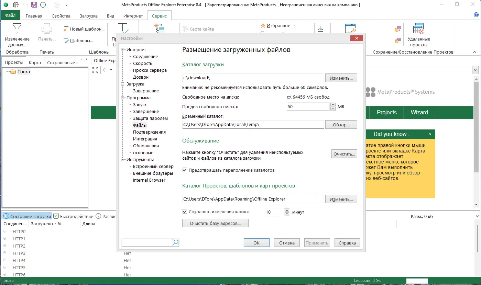The height and width of the screenshot is (285, 481).
Task: Click the Избранное star icon
Action: click(263, 25)
